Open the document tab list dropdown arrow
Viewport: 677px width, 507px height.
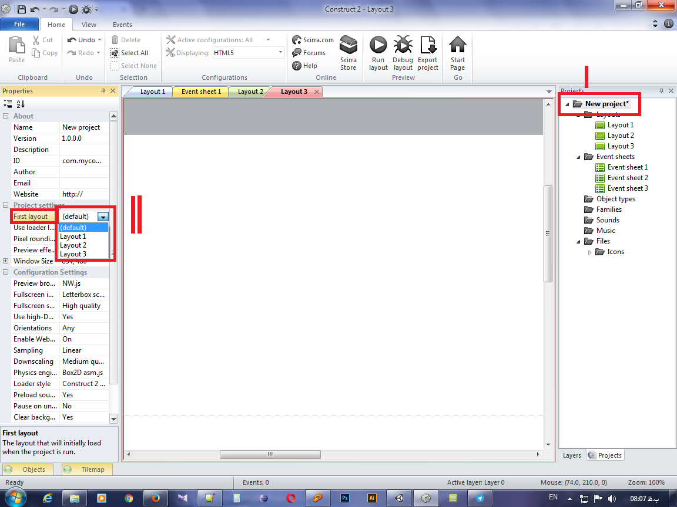549,92
